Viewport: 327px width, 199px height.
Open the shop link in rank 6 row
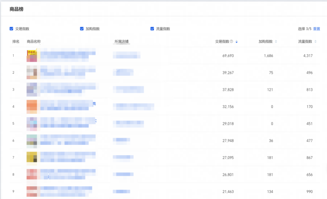click(x=121, y=140)
